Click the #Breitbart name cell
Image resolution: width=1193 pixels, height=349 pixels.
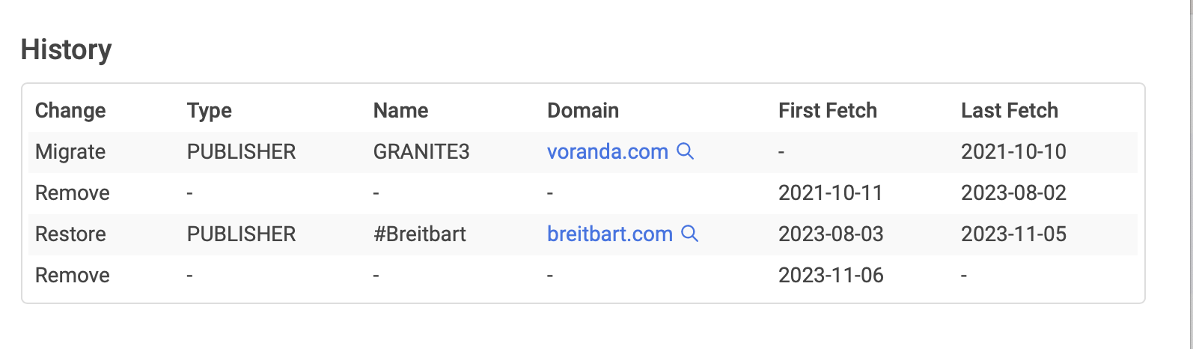pos(419,234)
